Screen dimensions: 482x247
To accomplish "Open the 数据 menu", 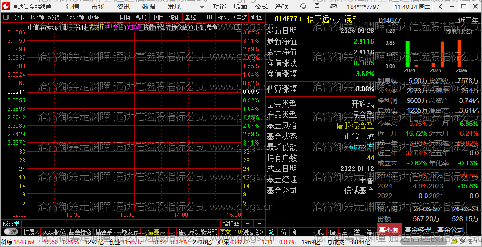I will coord(149,7).
